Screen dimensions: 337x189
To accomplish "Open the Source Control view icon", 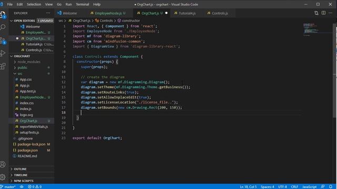I will [x=3, y=40].
